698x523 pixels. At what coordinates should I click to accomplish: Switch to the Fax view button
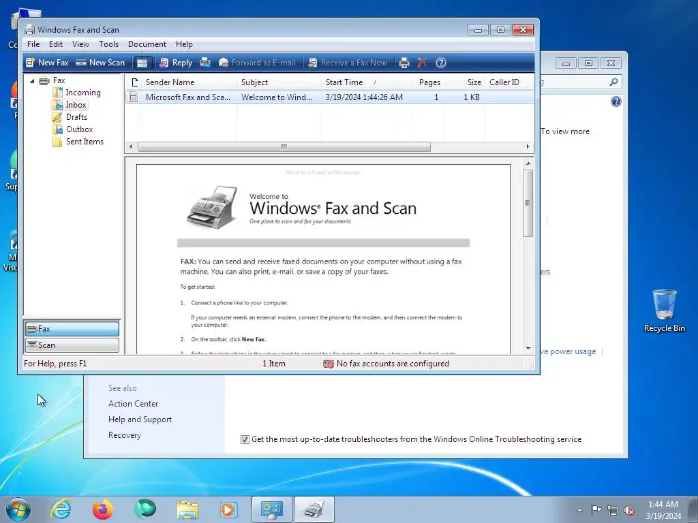[72, 329]
